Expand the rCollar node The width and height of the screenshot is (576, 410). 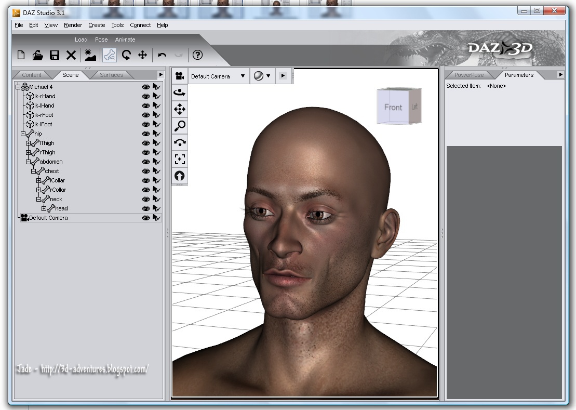[x=38, y=190]
